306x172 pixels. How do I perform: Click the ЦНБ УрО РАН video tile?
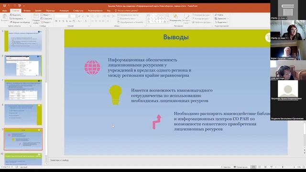coord(288,70)
